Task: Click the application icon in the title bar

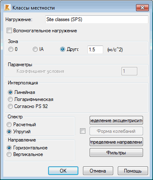Action: [7, 7]
